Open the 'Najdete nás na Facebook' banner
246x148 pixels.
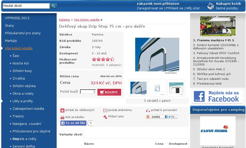click(217, 96)
